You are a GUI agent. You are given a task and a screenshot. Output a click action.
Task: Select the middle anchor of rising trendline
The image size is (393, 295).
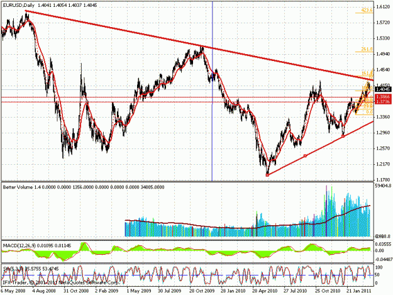(x=305, y=156)
